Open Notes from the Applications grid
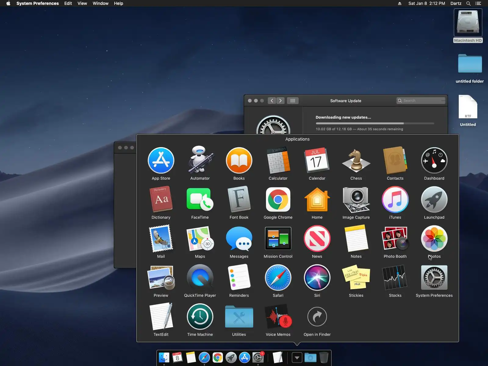The width and height of the screenshot is (488, 366). (x=356, y=239)
